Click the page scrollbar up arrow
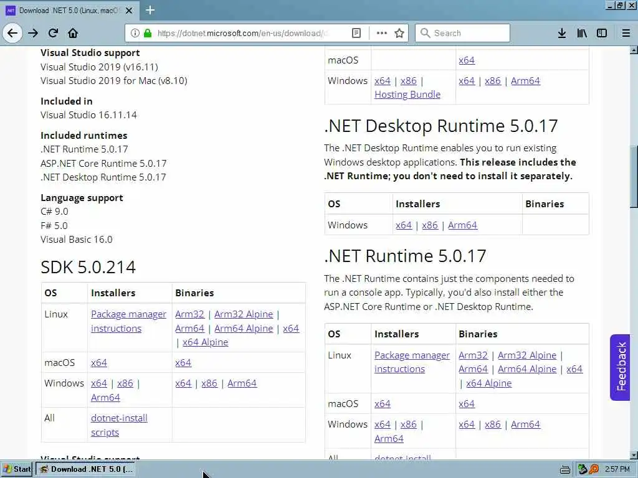The height and width of the screenshot is (478, 638). click(x=634, y=50)
